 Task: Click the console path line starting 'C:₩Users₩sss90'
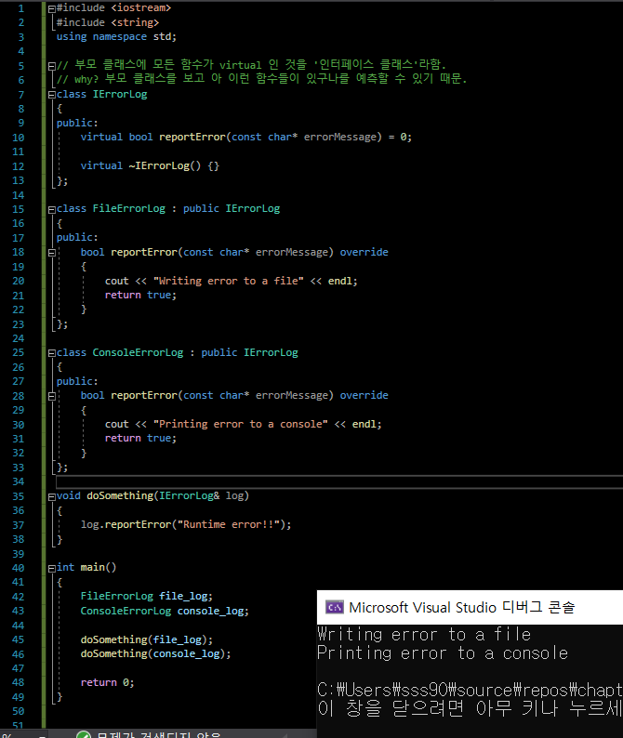click(470, 690)
